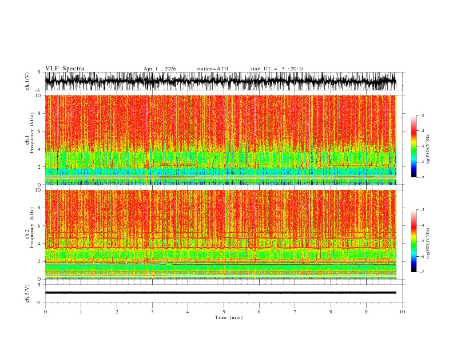Click ch.1 frequency axis tick "6"
453x350 pixels.
(40, 131)
